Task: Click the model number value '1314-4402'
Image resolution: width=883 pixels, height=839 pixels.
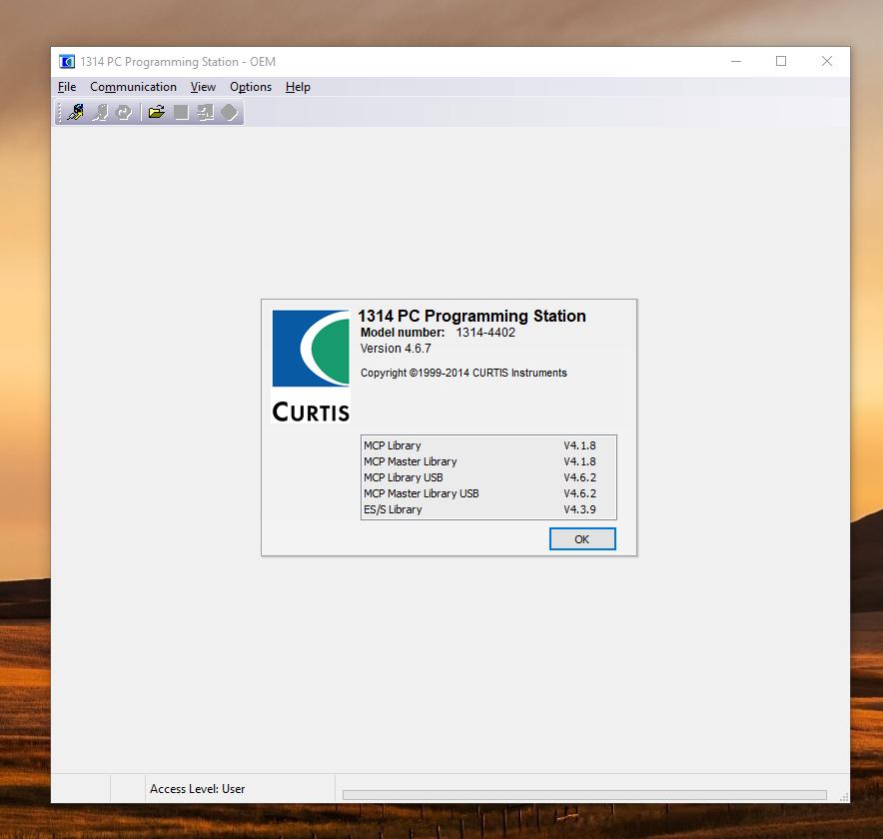Action: coord(485,333)
